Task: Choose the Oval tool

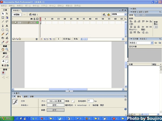Action: point(3,30)
